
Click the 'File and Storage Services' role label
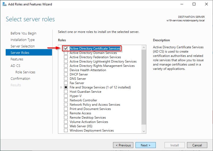point(100,87)
